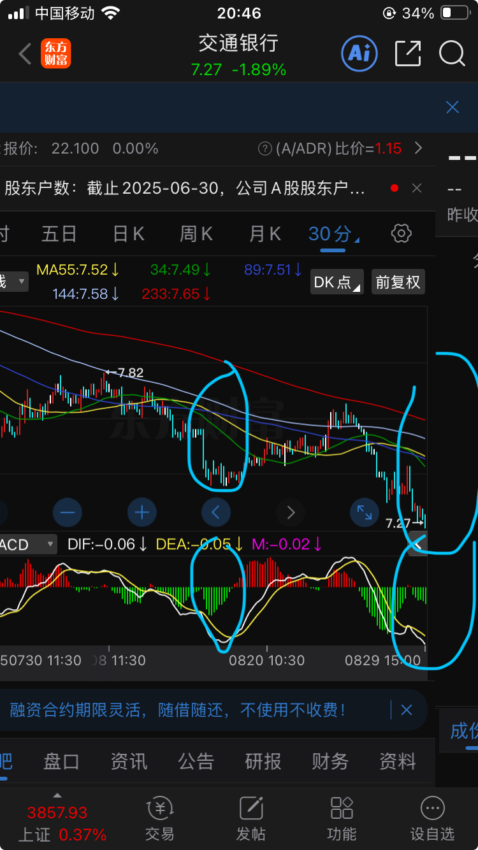Open the 30分 period dropdown

pyautogui.click(x=333, y=234)
